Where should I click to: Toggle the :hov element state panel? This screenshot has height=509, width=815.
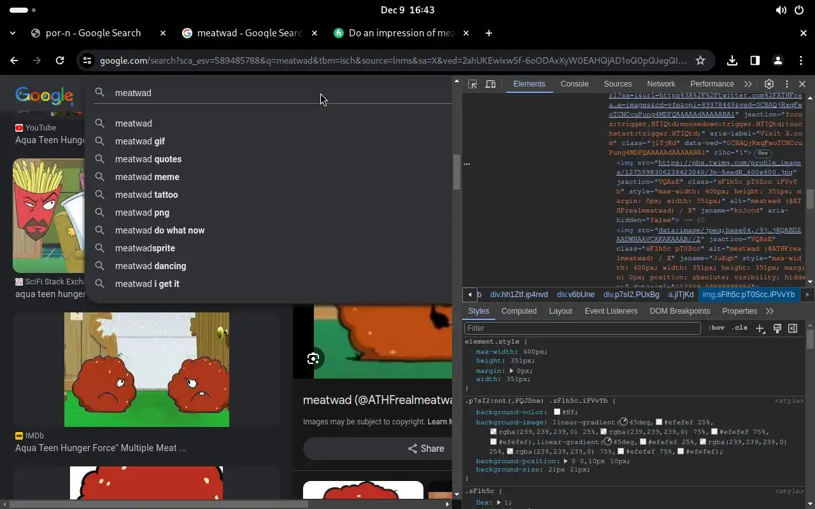click(x=716, y=328)
